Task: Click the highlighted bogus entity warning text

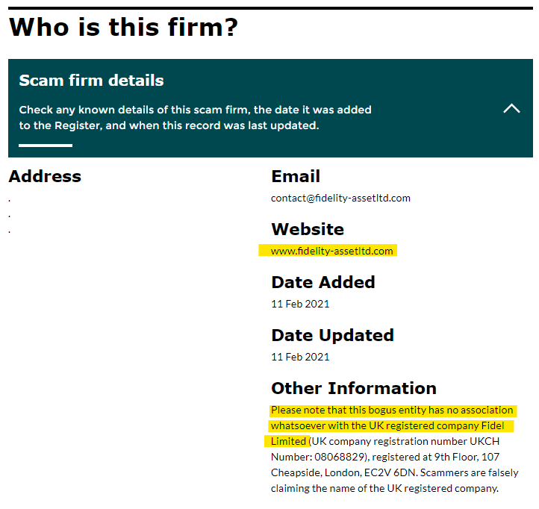Action: coord(392,425)
